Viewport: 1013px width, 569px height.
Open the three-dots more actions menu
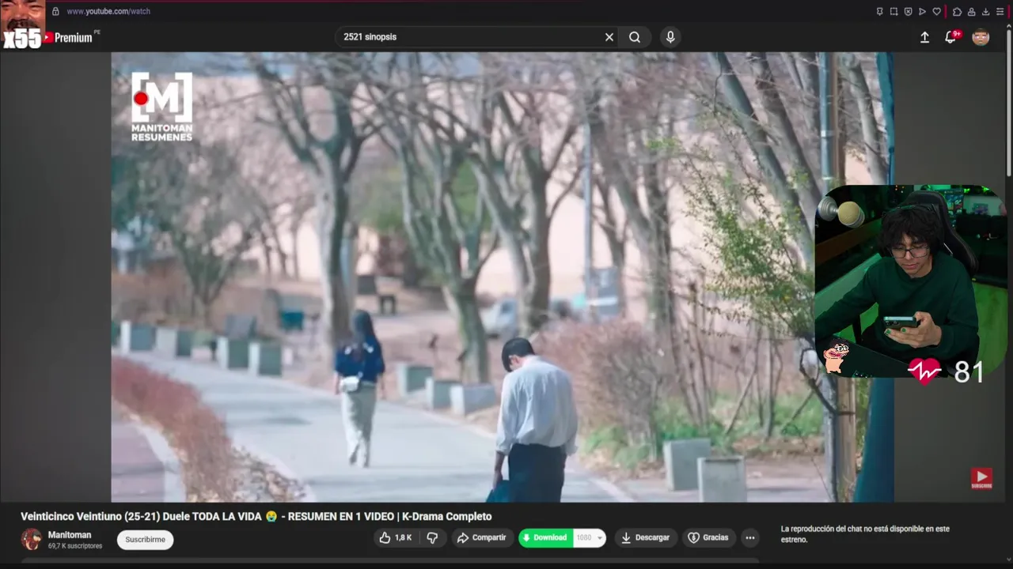point(750,537)
